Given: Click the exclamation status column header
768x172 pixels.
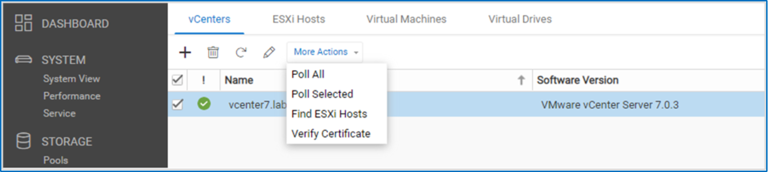Looking at the screenshot, I should [204, 80].
